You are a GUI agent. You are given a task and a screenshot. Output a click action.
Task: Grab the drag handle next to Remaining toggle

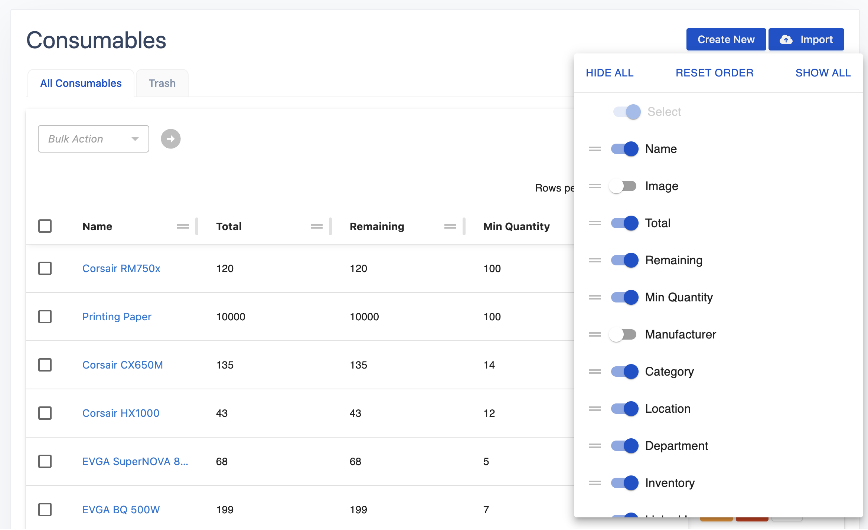pyautogui.click(x=595, y=260)
